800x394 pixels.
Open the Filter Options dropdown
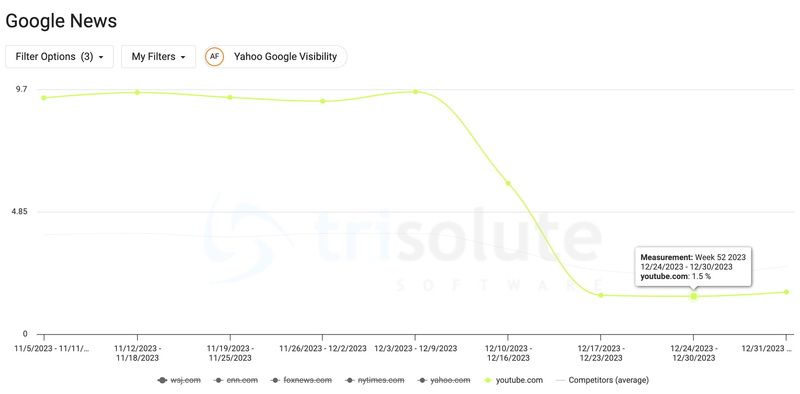tap(59, 56)
